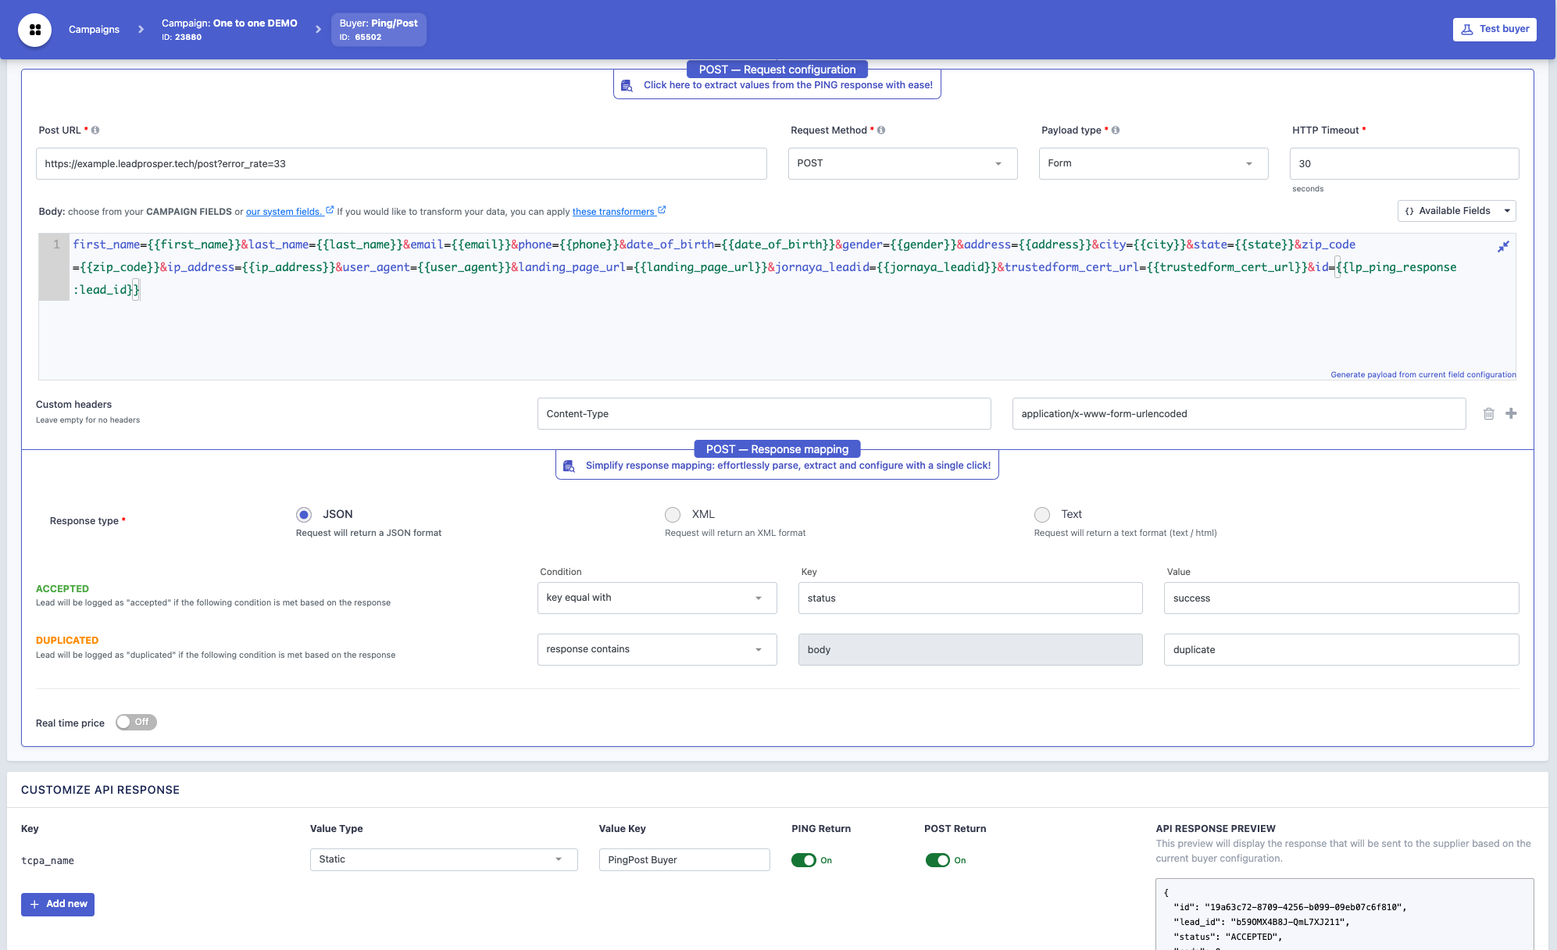Edit ACCEPTED value field success

1341,598
